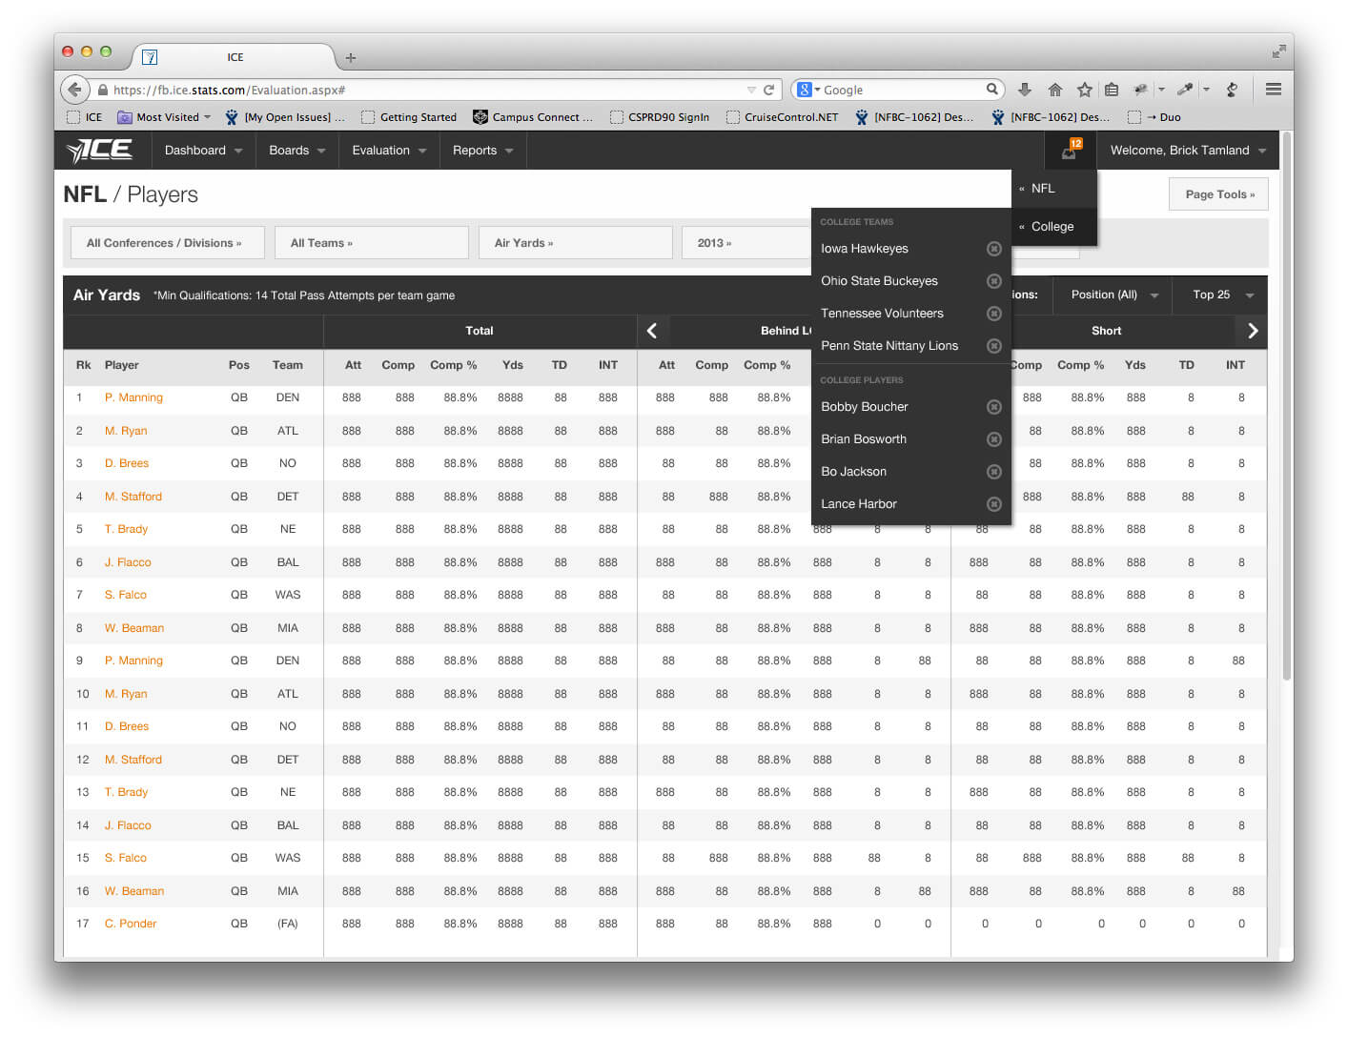1348x1037 pixels.
Task: Go to the browser home page icon
Action: 1054,90
